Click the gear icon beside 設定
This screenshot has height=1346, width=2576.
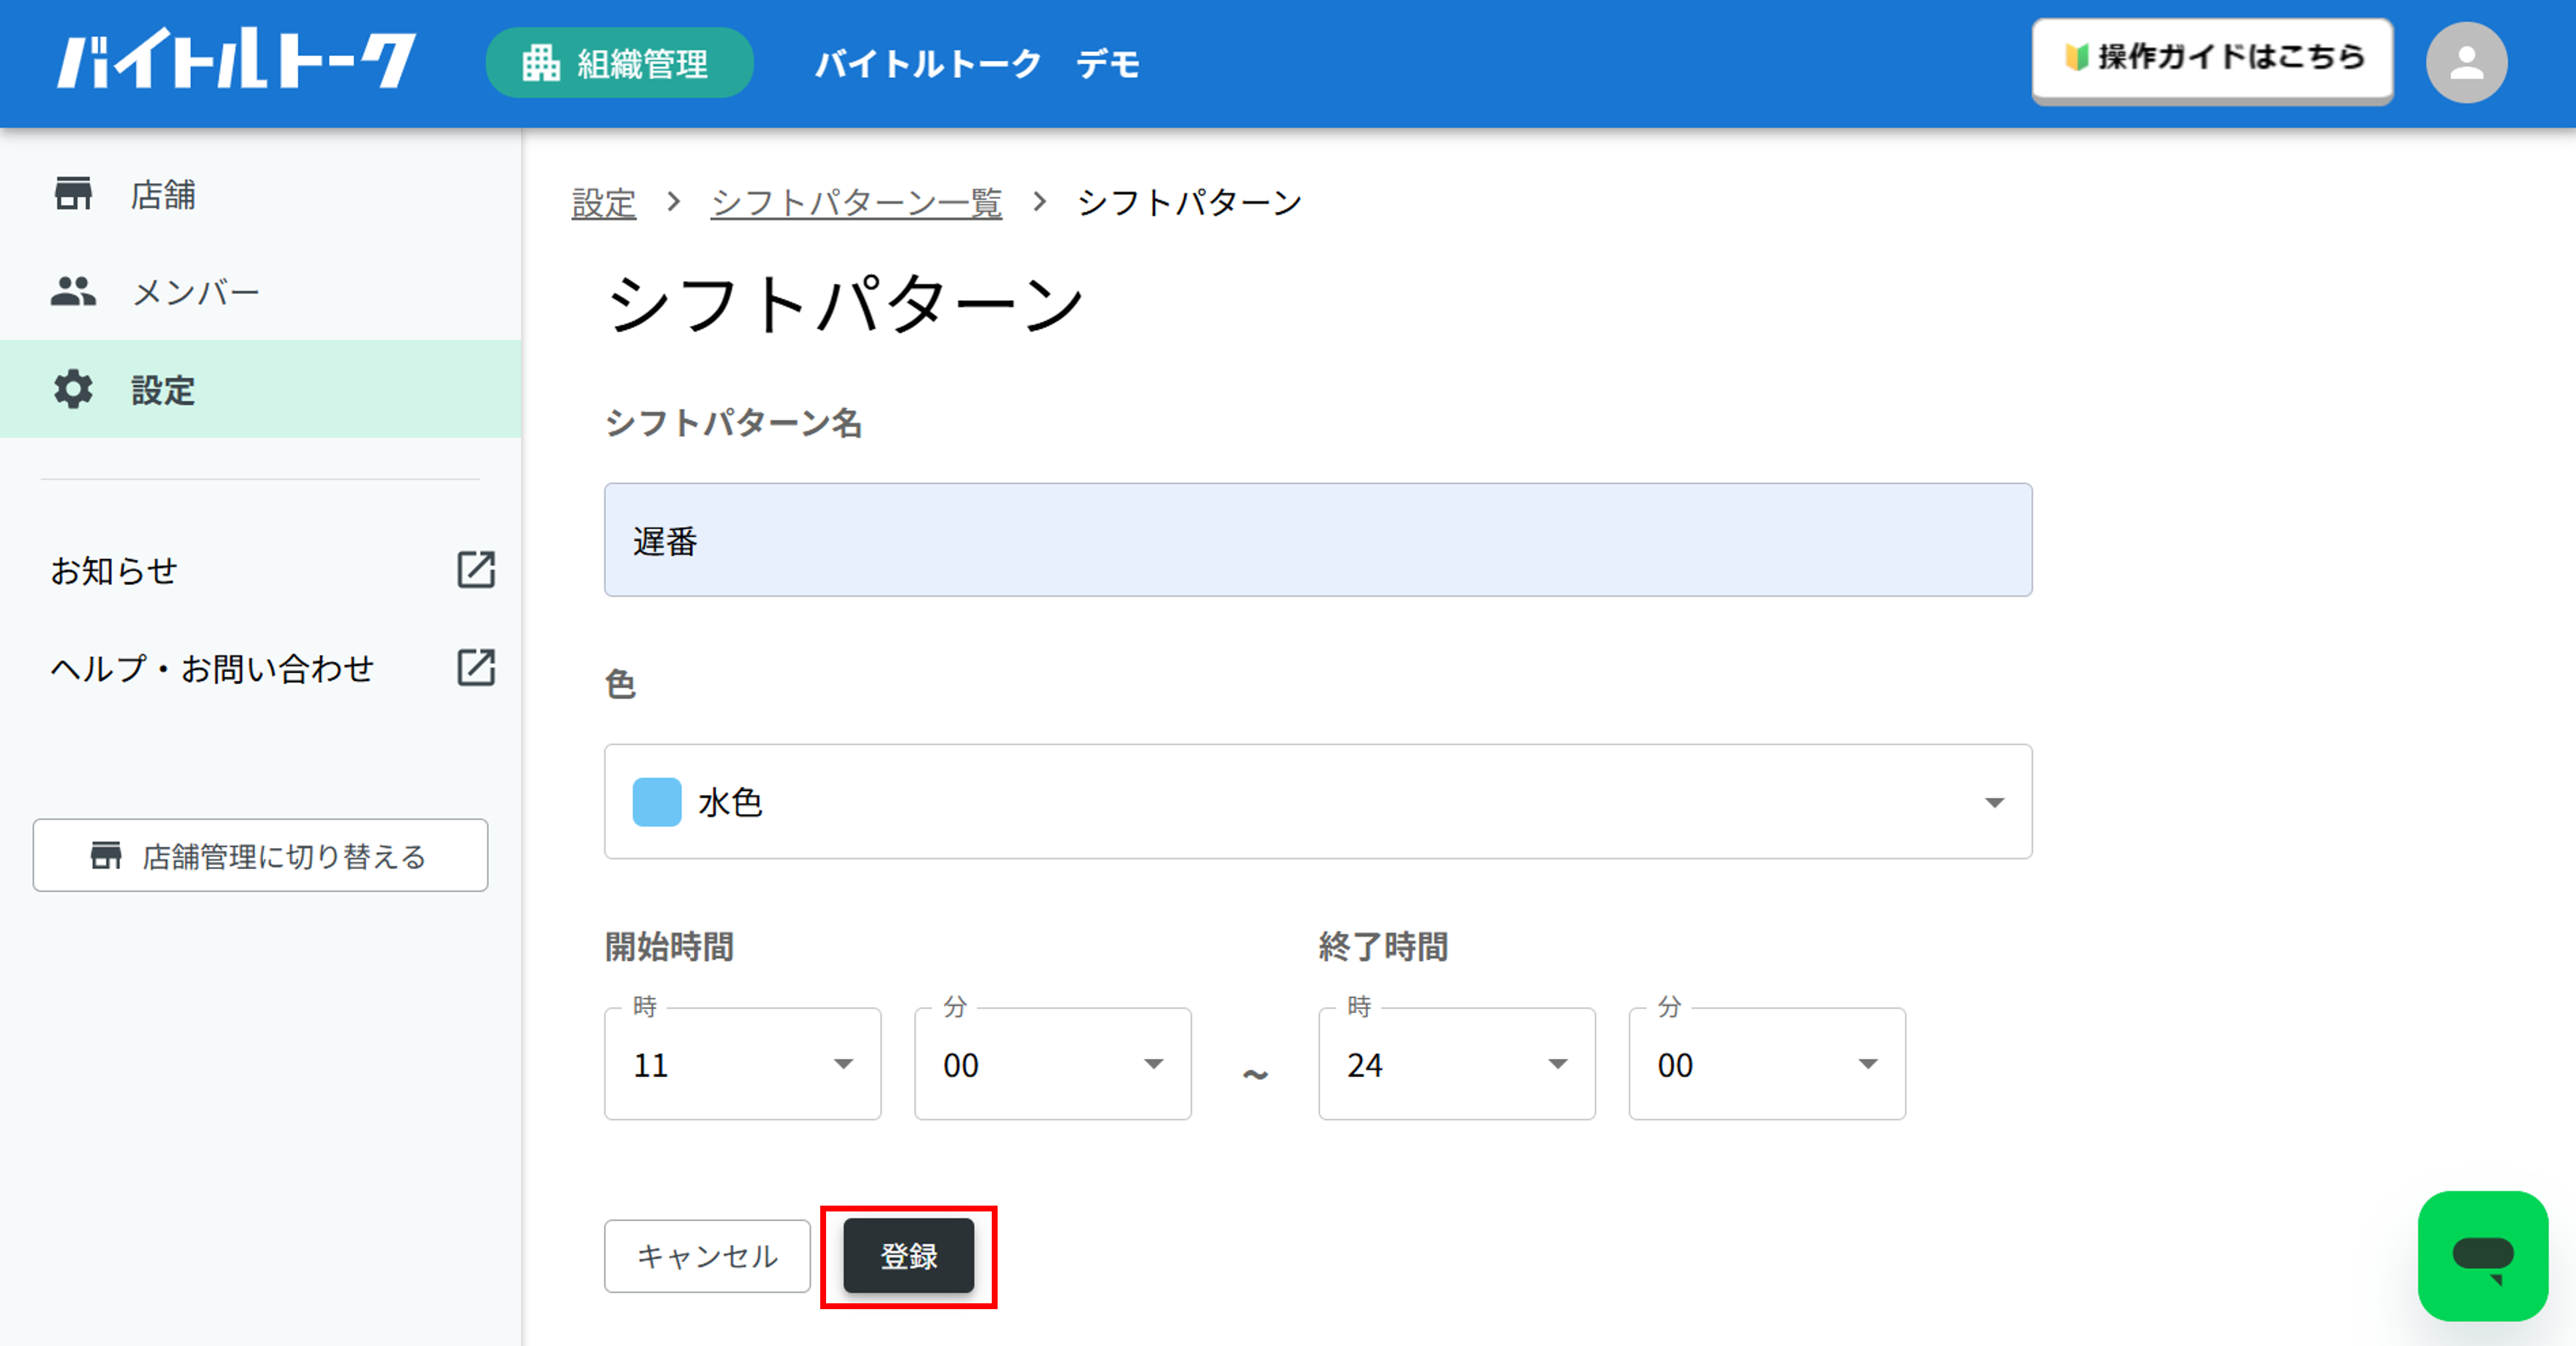(73, 390)
